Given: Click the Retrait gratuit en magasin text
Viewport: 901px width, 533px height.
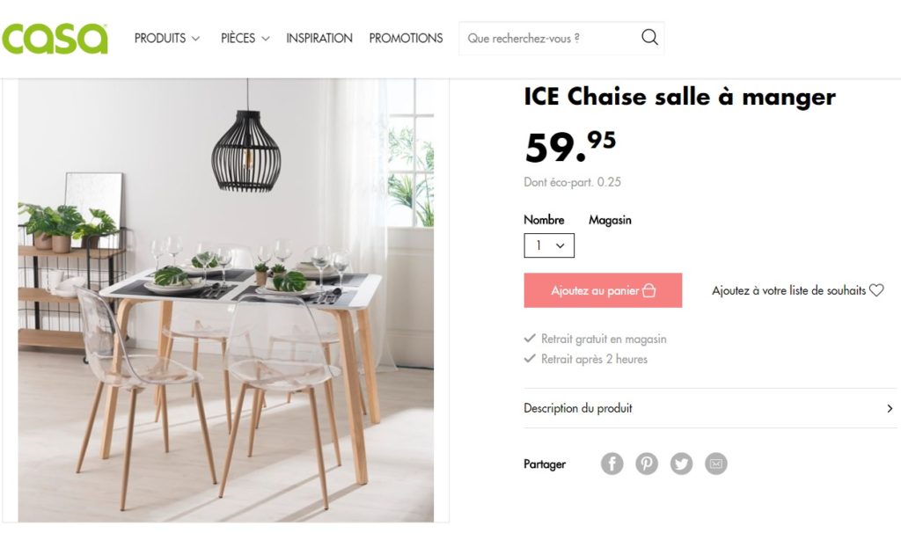Looking at the screenshot, I should coord(604,339).
